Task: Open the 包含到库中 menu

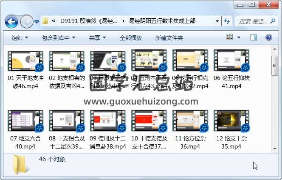Action: (55, 38)
